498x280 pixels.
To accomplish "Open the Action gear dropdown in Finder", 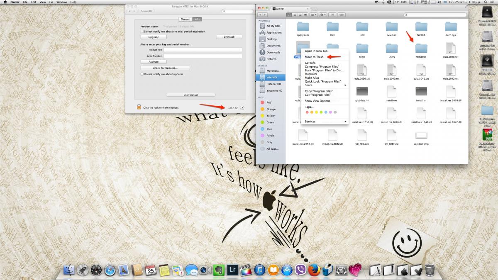I will point(323,15).
